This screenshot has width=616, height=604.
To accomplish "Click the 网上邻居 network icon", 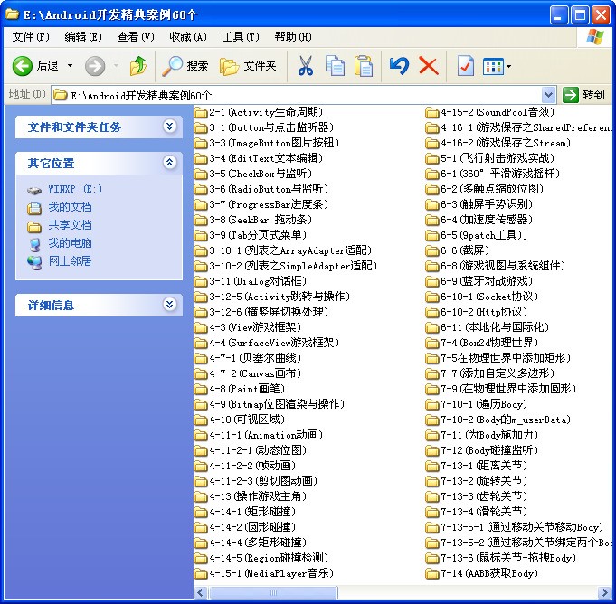I will (34, 262).
